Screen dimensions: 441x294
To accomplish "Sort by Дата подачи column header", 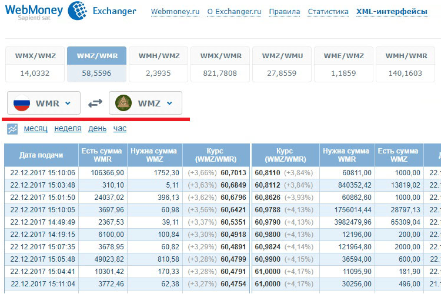I will [x=41, y=155].
